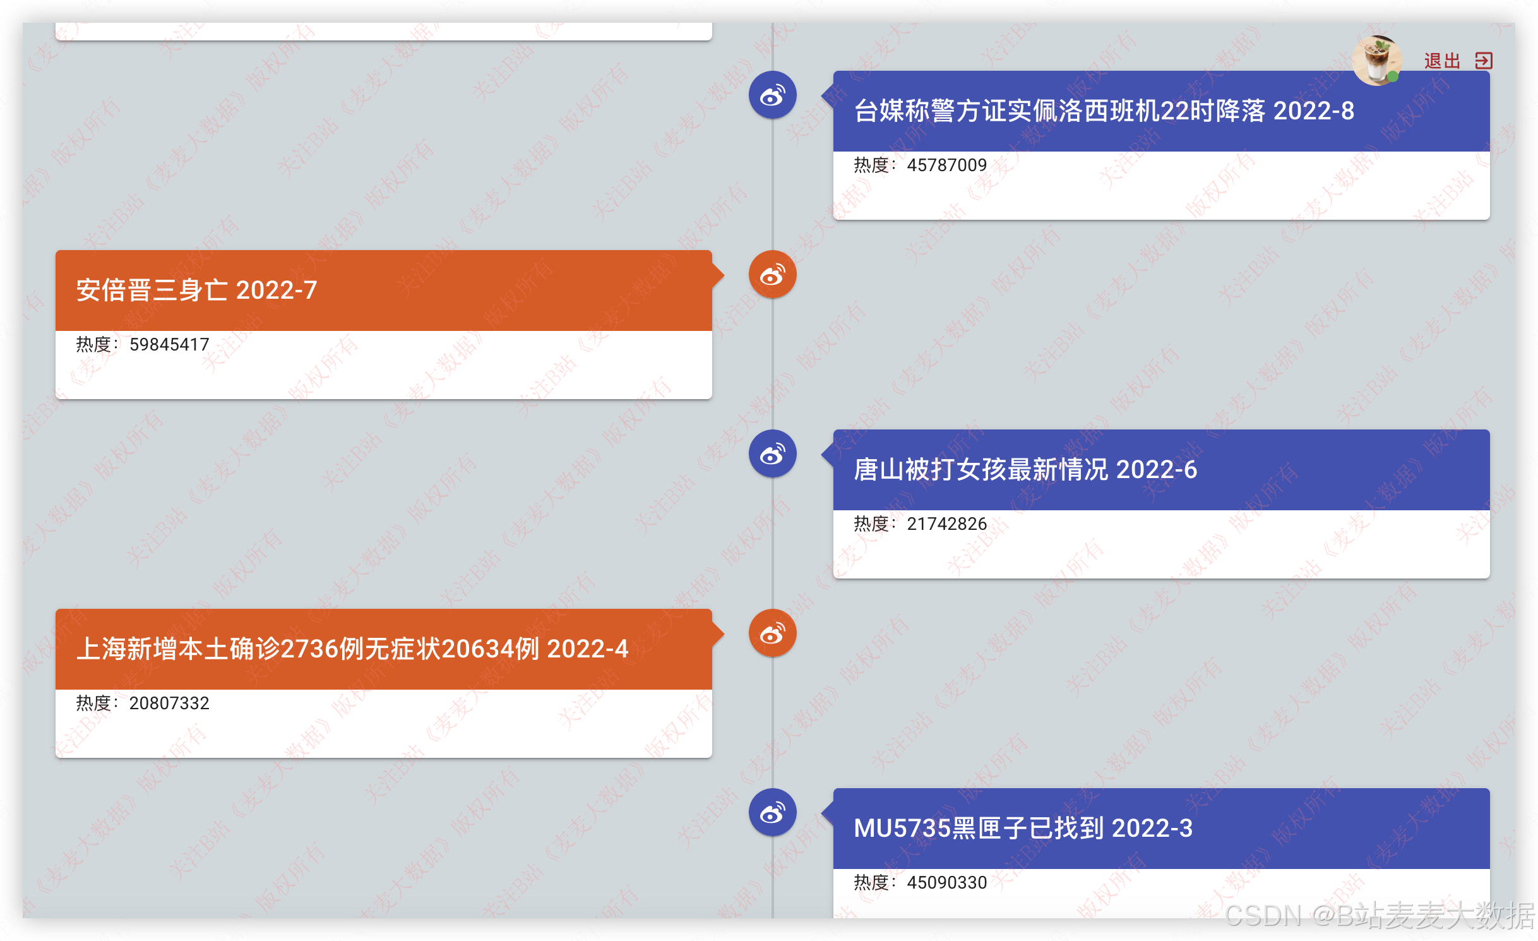Click the logout arrow icon

pos(1484,61)
